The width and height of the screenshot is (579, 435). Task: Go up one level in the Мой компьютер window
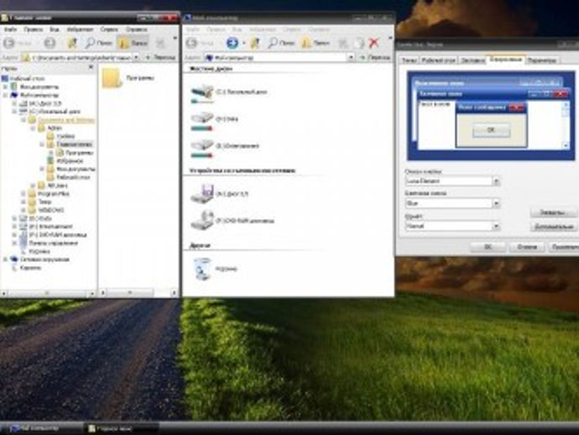(x=255, y=43)
